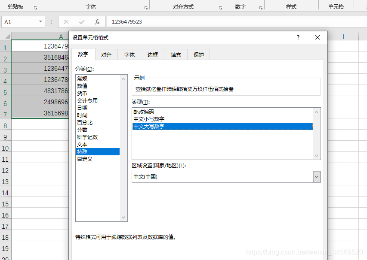Open number group dialog launcher
The width and height of the screenshot is (367, 260).
pyautogui.click(x=261, y=8)
